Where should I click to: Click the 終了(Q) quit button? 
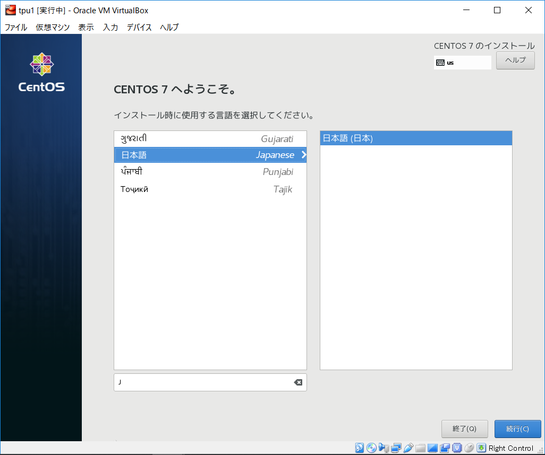point(464,429)
